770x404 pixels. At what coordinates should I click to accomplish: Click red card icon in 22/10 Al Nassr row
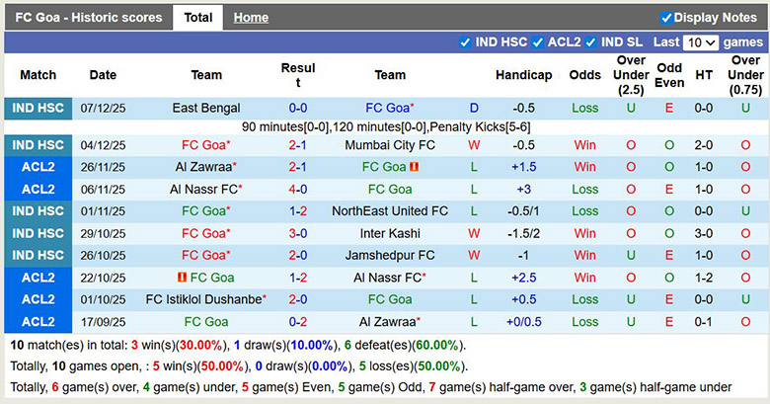(183, 278)
